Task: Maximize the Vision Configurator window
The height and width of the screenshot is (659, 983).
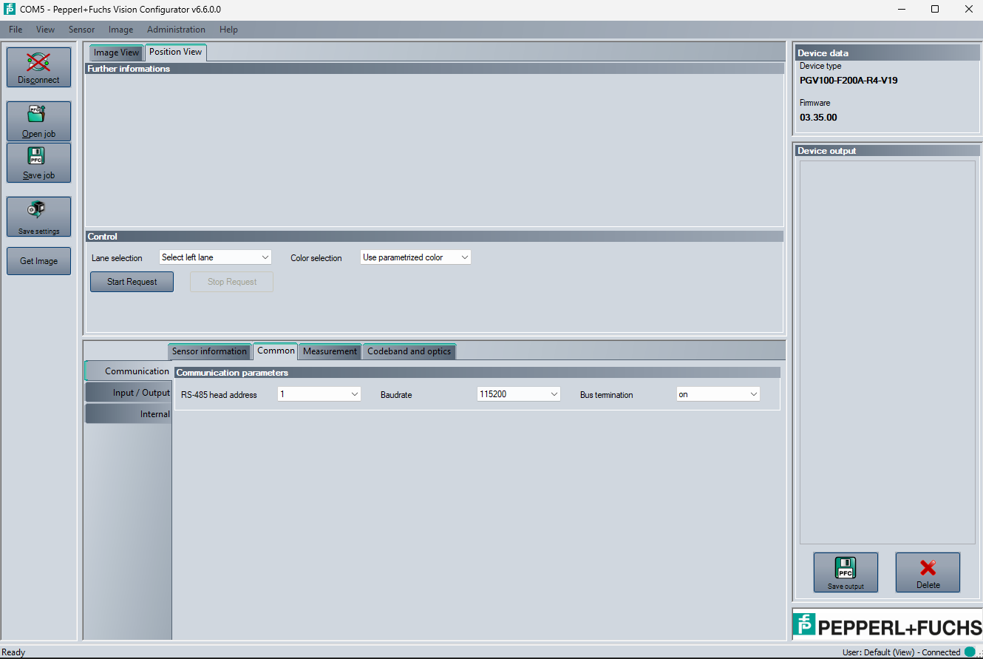Action: (x=935, y=10)
